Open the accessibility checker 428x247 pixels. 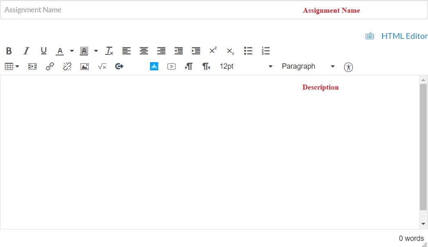click(349, 67)
